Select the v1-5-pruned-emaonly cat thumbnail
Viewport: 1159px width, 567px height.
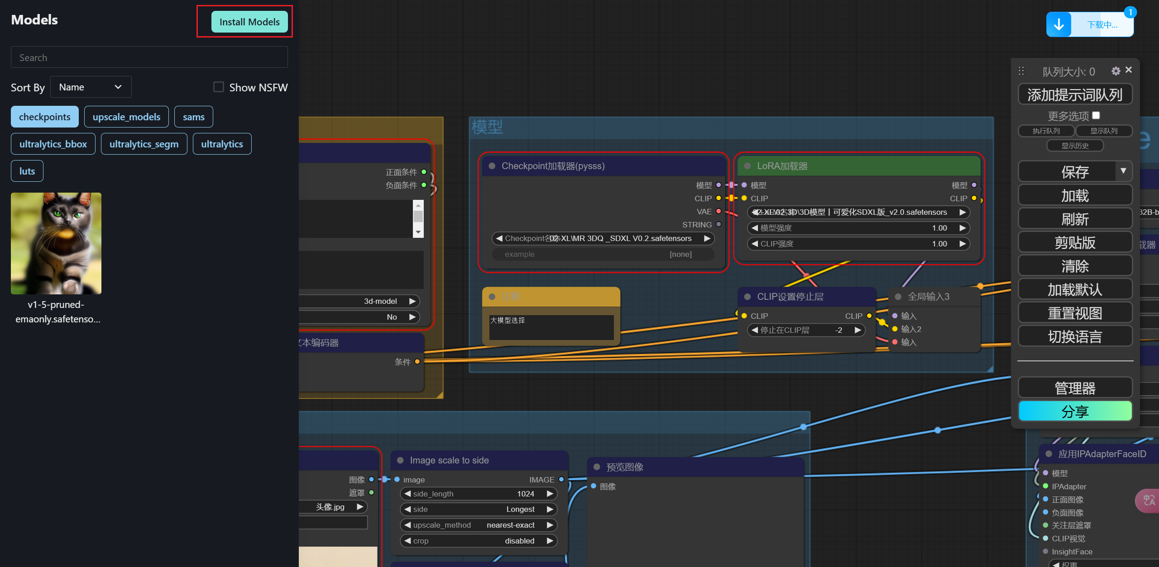[56, 243]
